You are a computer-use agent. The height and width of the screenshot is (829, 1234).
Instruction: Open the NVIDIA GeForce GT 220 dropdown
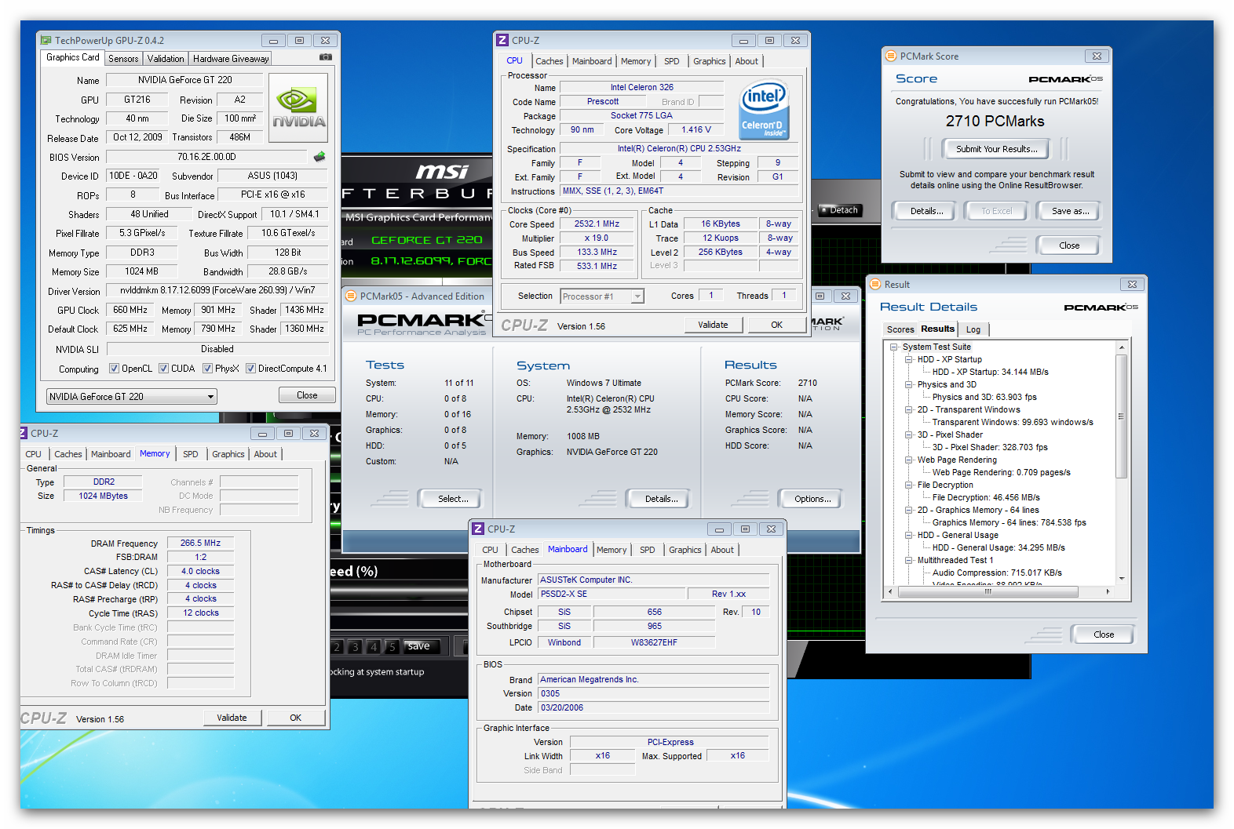[131, 397]
